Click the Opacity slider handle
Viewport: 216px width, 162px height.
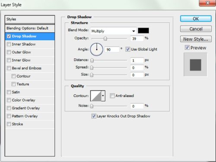[105, 39]
